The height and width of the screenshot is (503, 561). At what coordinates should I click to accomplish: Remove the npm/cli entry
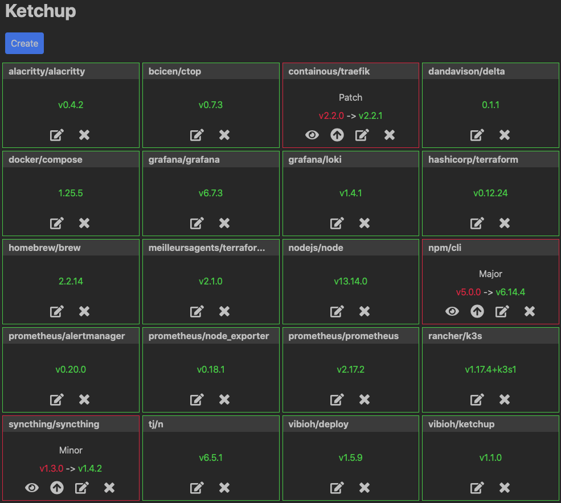click(x=530, y=311)
